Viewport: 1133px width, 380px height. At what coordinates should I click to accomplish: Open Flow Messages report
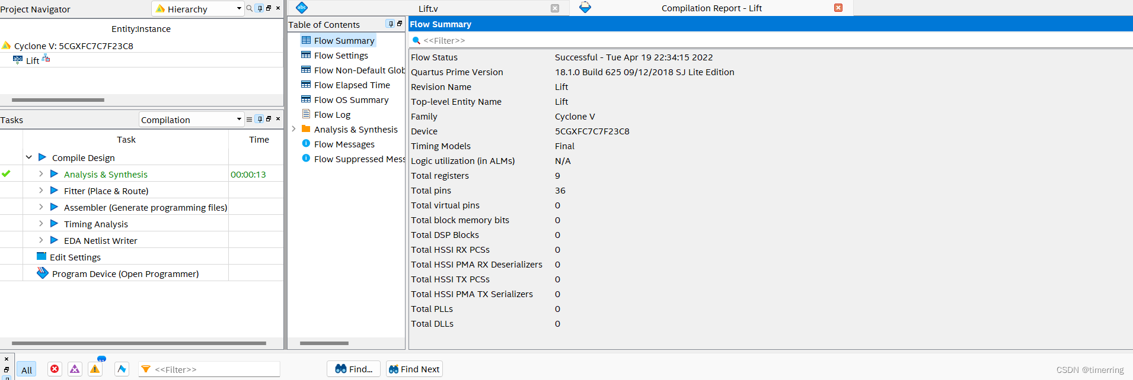tap(344, 144)
